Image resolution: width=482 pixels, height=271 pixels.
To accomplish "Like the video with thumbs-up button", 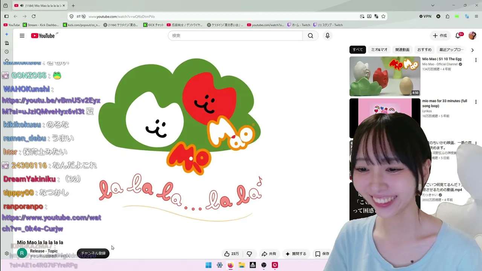I will click(x=232, y=254).
